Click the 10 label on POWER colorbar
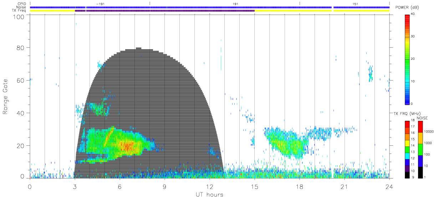This screenshot has height=202, width=438. [413, 81]
